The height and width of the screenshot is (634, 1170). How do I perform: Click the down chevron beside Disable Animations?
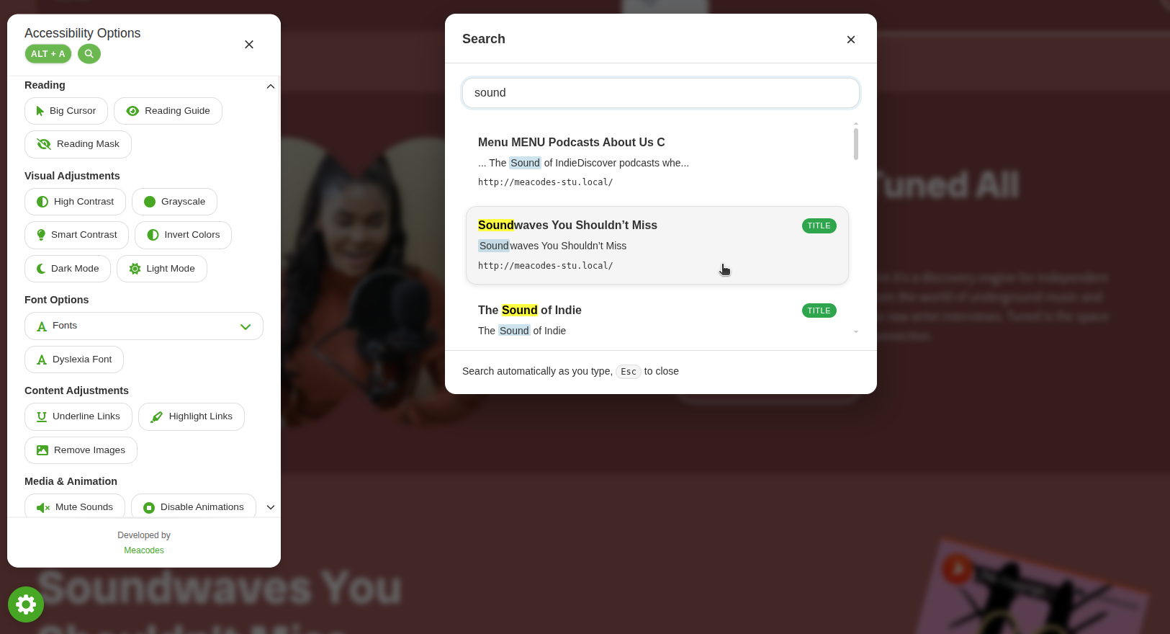pos(271,507)
